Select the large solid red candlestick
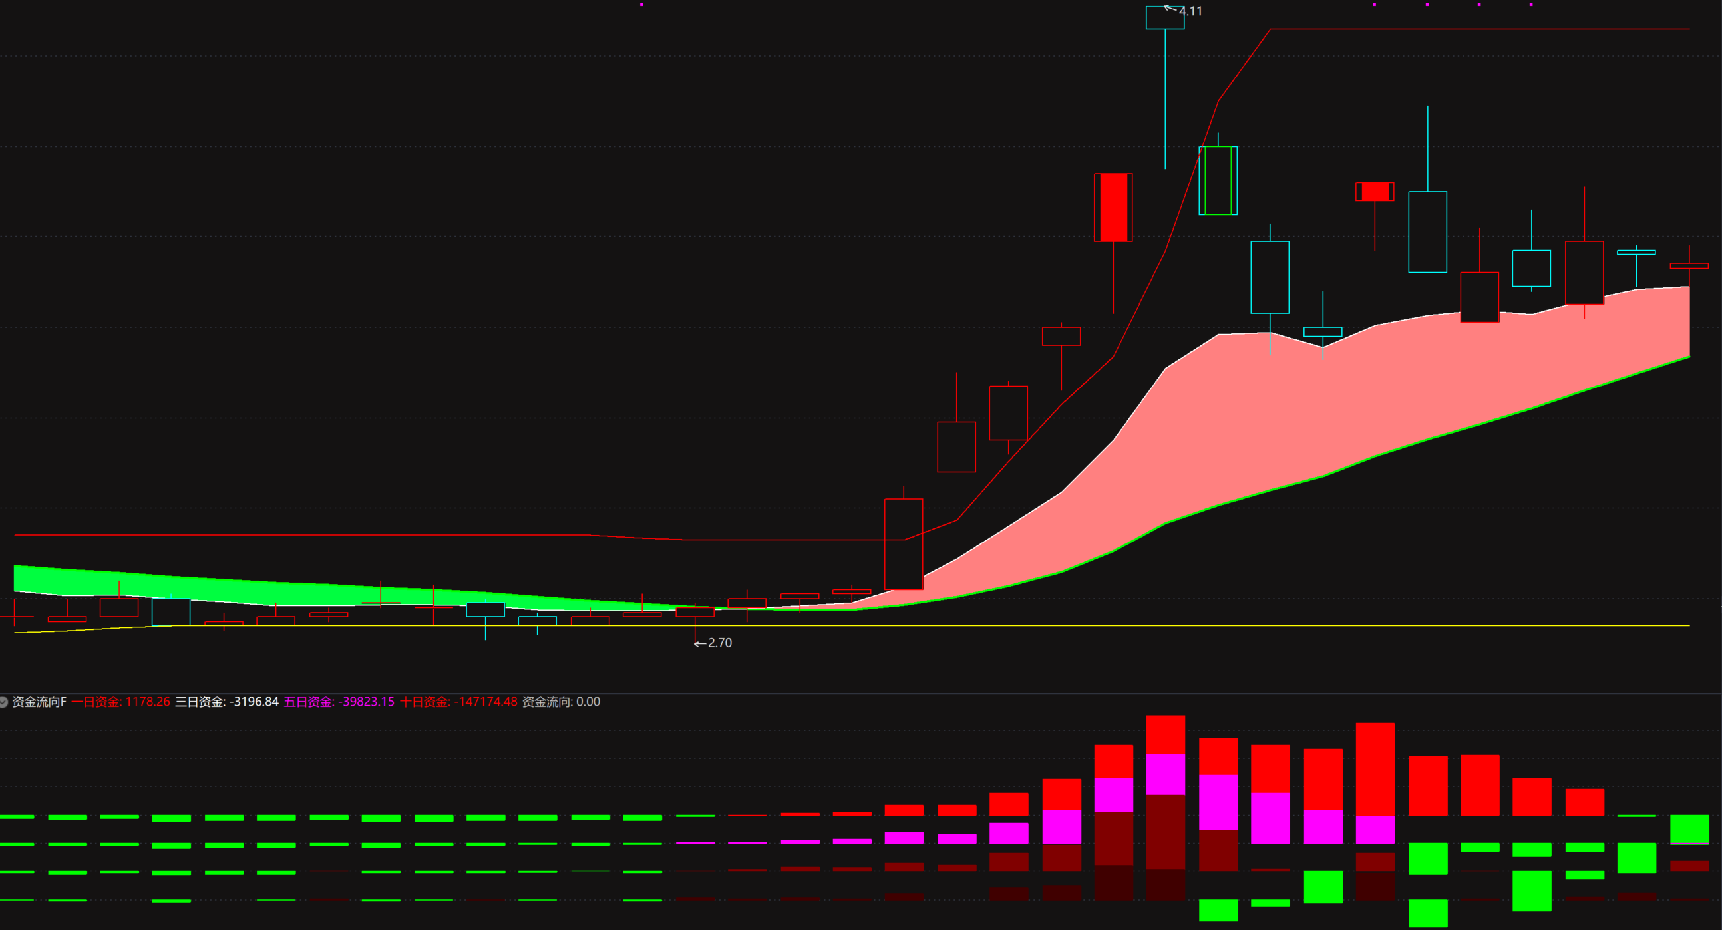 coord(1113,207)
